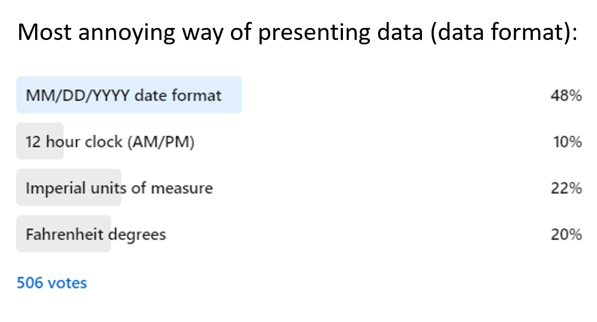Select the Fahrenheit degrees poll option
The height and width of the screenshot is (322, 597).
[x=95, y=235]
